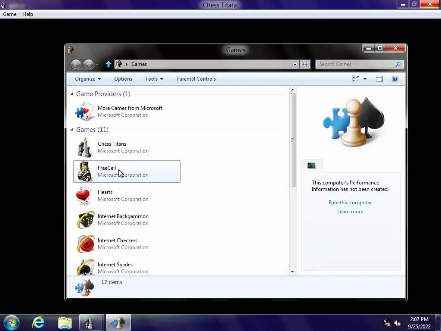The height and width of the screenshot is (331, 441).
Task: Select the Chess Titans list entry text
Action: tap(112, 144)
